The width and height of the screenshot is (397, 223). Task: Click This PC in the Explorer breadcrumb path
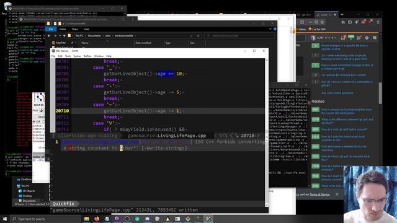point(79,36)
